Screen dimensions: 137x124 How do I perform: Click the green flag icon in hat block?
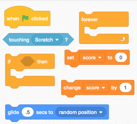tap(25, 18)
